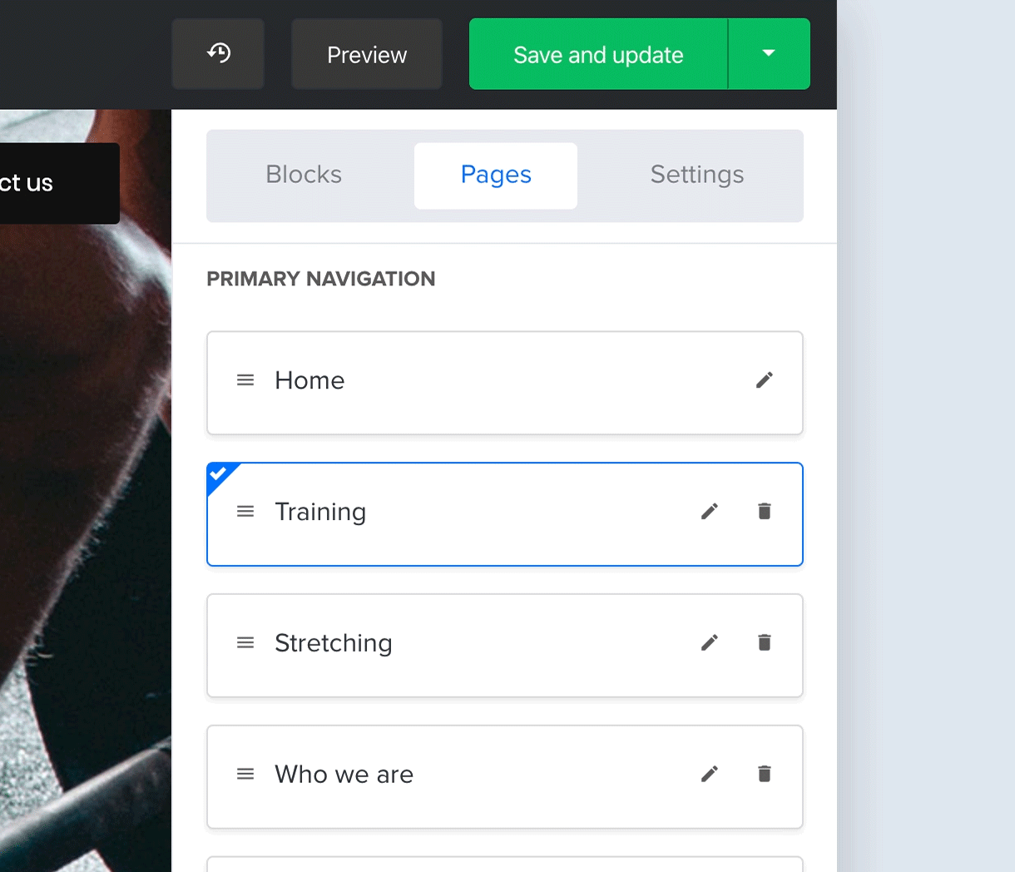Image resolution: width=1015 pixels, height=872 pixels.
Task: Edit the Stretching page label
Action: click(x=710, y=642)
